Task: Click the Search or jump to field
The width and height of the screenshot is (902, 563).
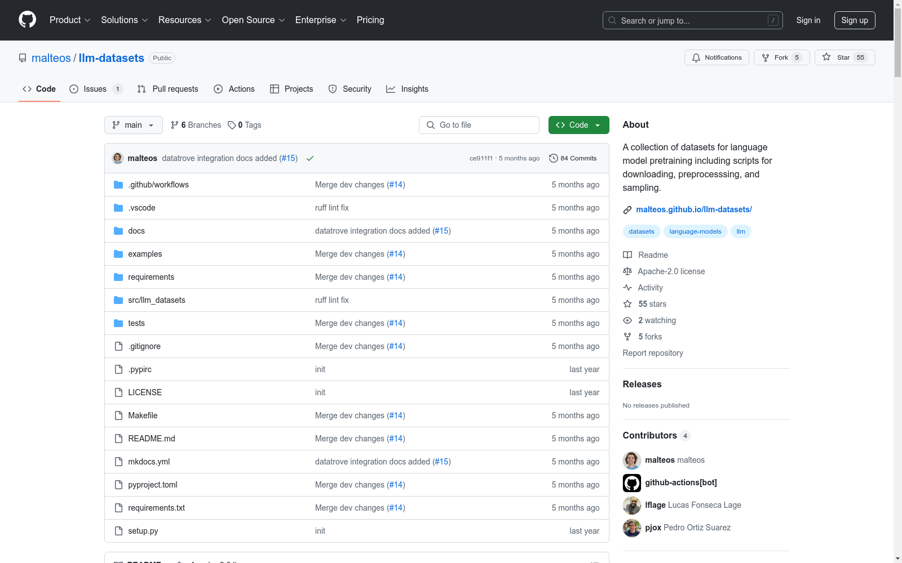Action: click(692, 20)
